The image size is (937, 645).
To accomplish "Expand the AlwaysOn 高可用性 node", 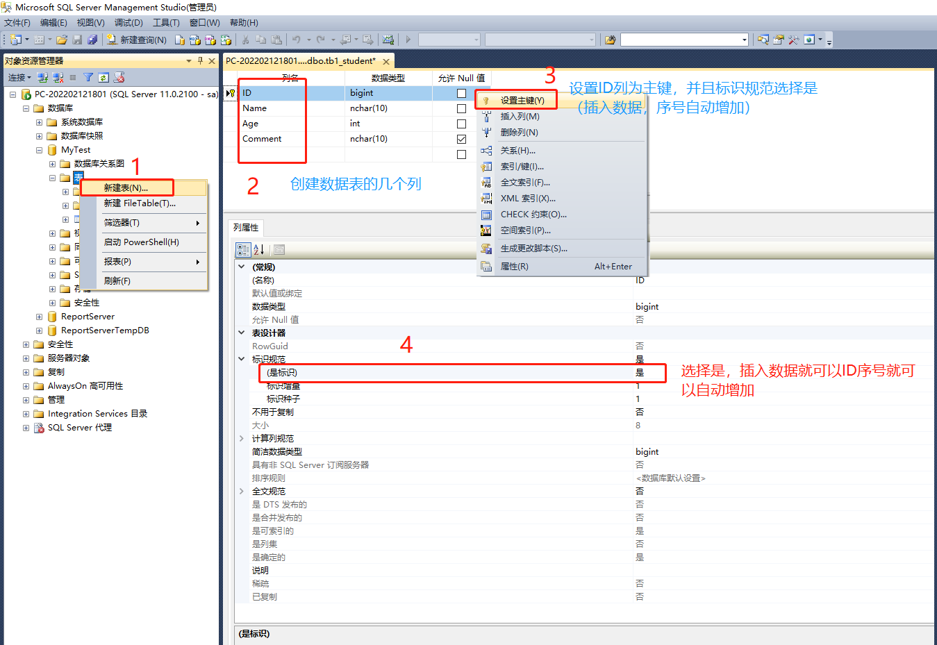I will [26, 386].
